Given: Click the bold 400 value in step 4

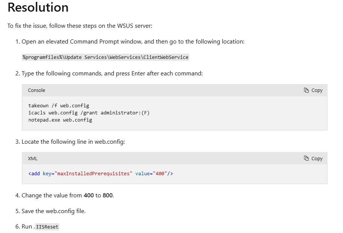Looking at the screenshot, I should [89, 195].
